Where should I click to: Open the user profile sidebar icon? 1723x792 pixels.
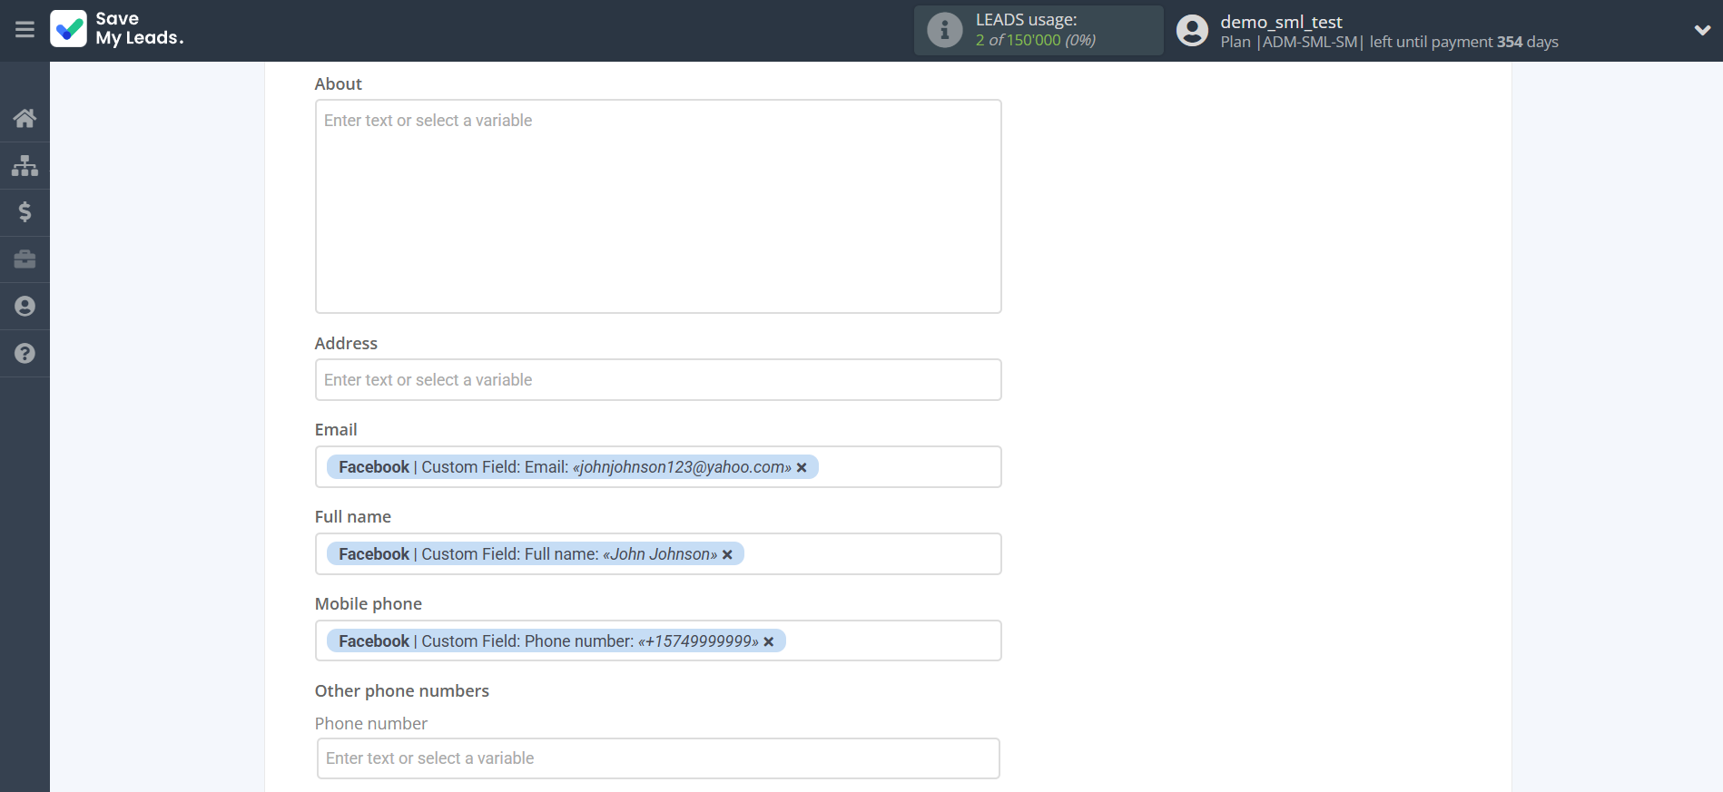coord(25,307)
